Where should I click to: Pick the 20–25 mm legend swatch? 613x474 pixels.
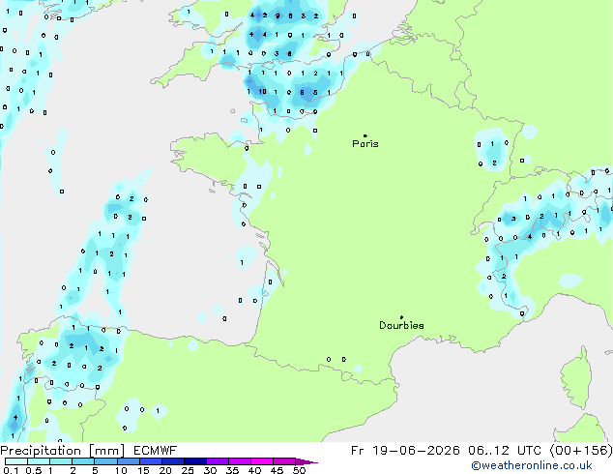(173, 461)
